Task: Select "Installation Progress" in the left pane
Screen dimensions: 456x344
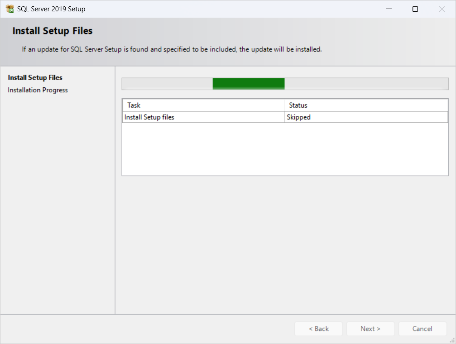Action: [38, 90]
